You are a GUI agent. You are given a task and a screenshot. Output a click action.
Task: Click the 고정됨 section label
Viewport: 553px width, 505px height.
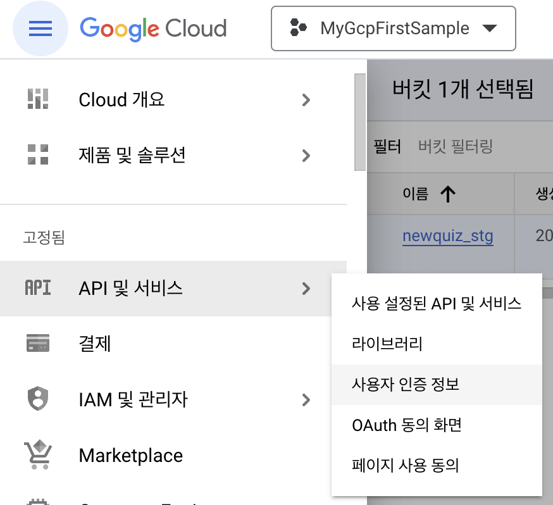(44, 237)
